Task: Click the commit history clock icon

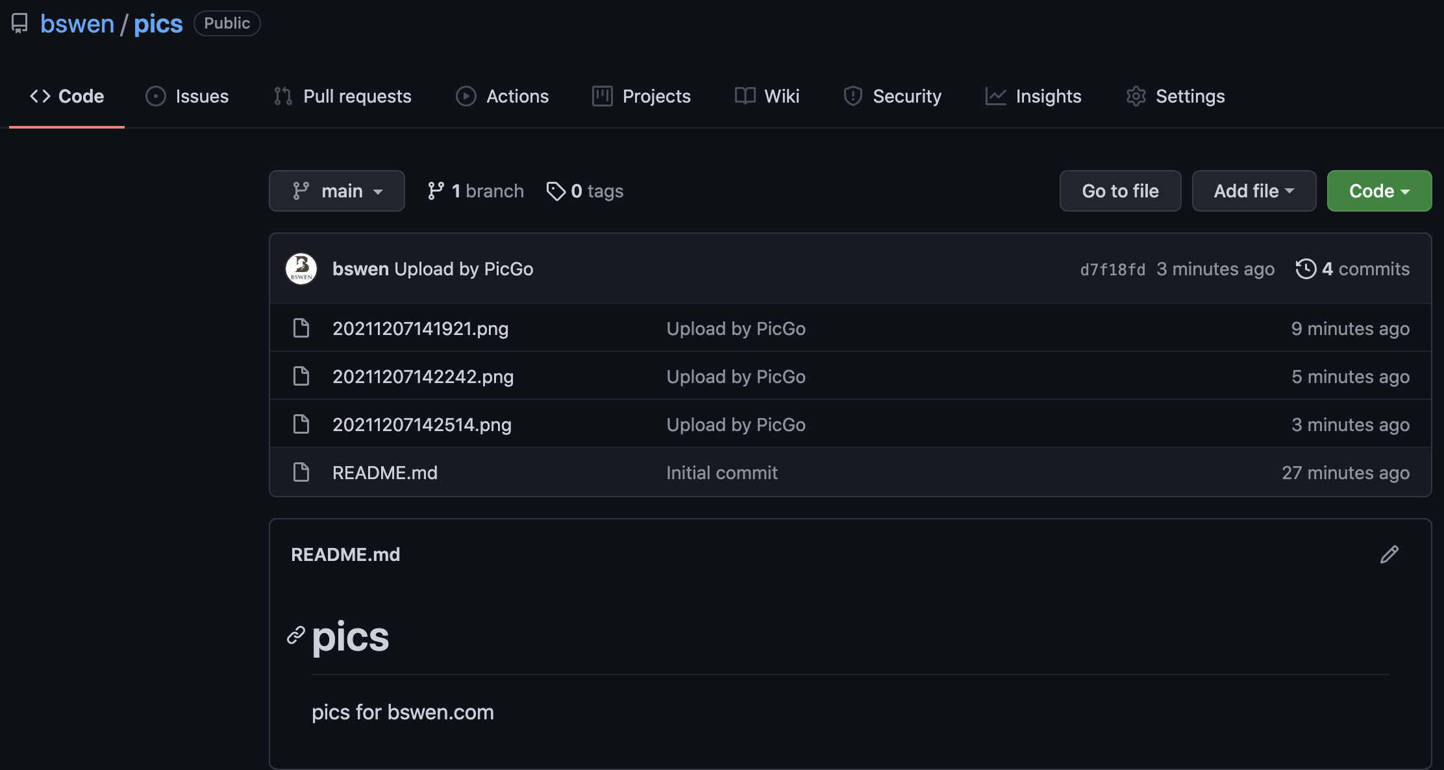Action: (x=1306, y=269)
